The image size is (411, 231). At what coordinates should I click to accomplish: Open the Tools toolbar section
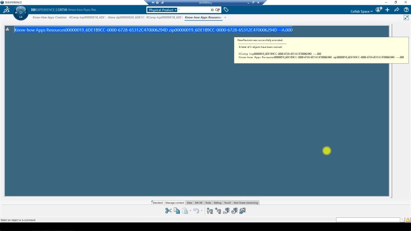208,203
